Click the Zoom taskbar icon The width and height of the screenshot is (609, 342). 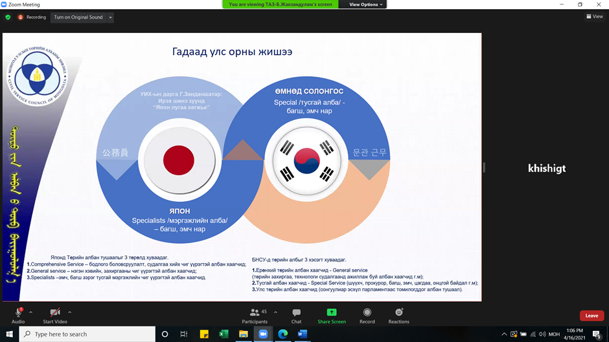click(263, 334)
